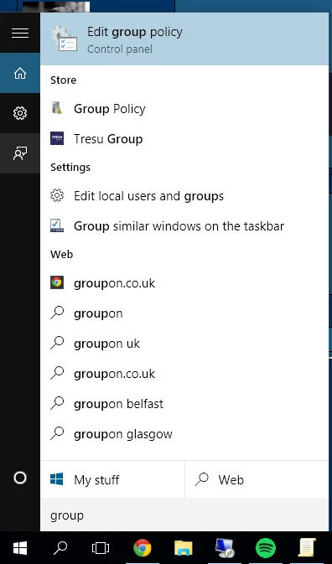This screenshot has height=564, width=332.
Task: Open groupon.co.uk Chrome web result
Action: click(x=186, y=283)
